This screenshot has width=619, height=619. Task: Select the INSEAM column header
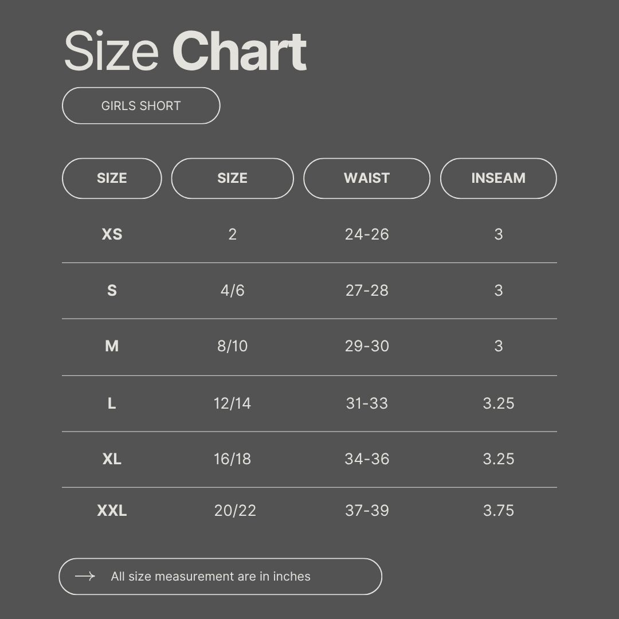click(498, 178)
